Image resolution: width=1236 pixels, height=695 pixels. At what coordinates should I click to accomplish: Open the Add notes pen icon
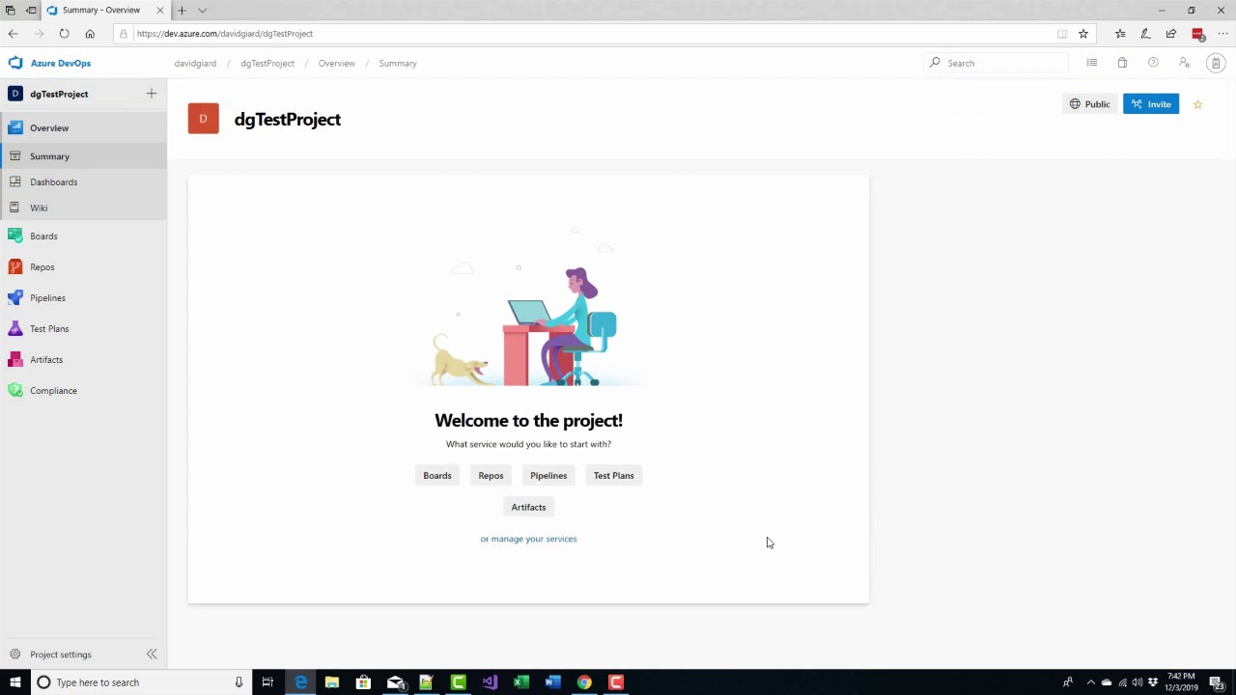tap(1145, 34)
